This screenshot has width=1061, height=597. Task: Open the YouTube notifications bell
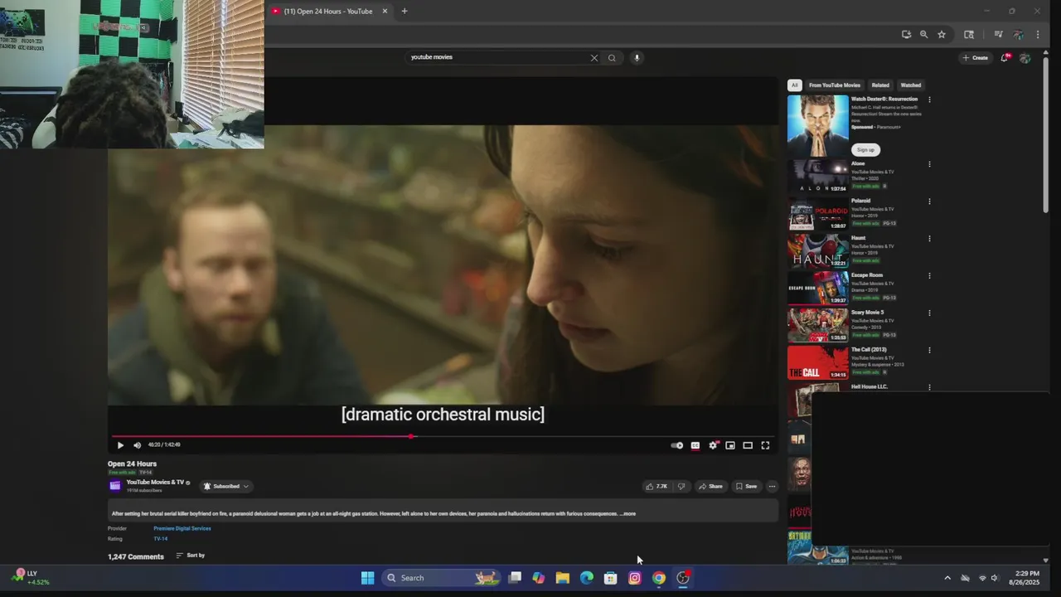(x=1005, y=58)
